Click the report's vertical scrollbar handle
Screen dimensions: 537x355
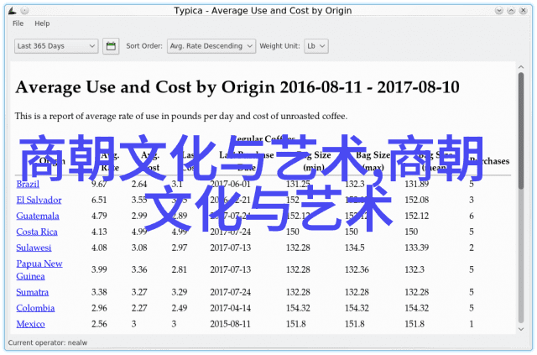(521, 131)
